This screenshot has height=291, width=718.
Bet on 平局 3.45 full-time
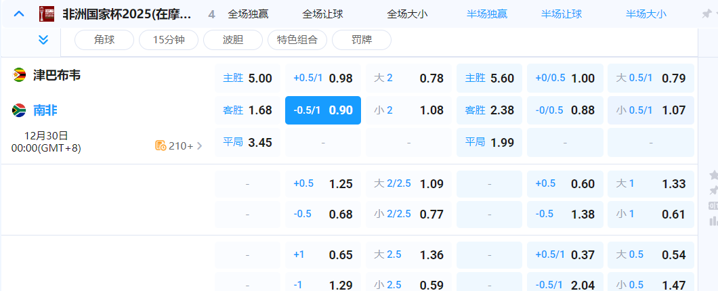(247, 142)
